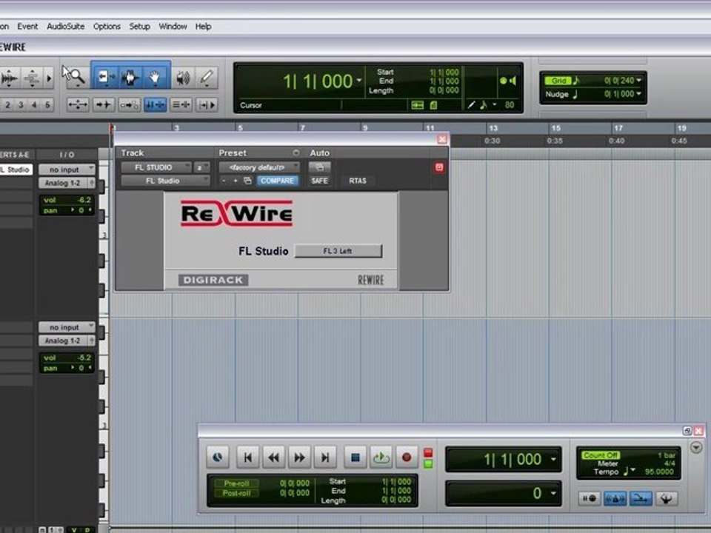
Task: Select the Selector tool waveform icon
Action: [130, 78]
